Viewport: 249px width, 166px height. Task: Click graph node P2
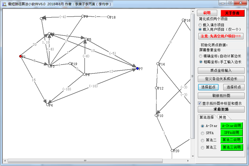[x=49, y=34]
